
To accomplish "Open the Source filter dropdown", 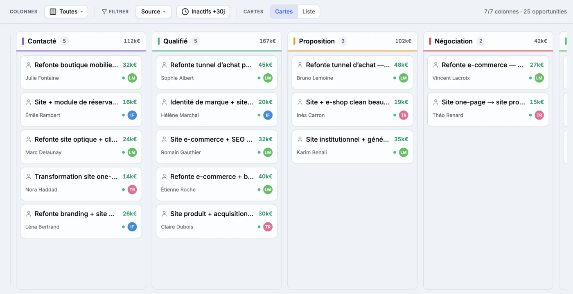I will coord(153,11).
